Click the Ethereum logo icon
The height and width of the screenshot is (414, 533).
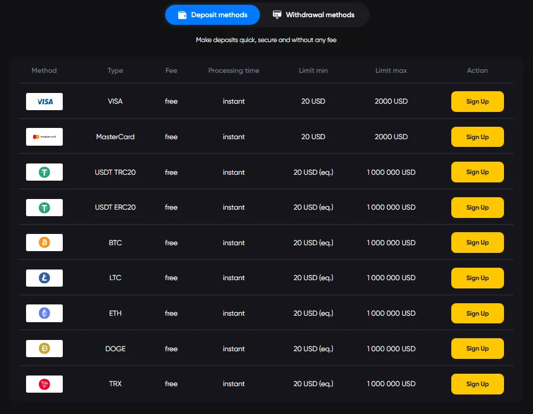44,313
